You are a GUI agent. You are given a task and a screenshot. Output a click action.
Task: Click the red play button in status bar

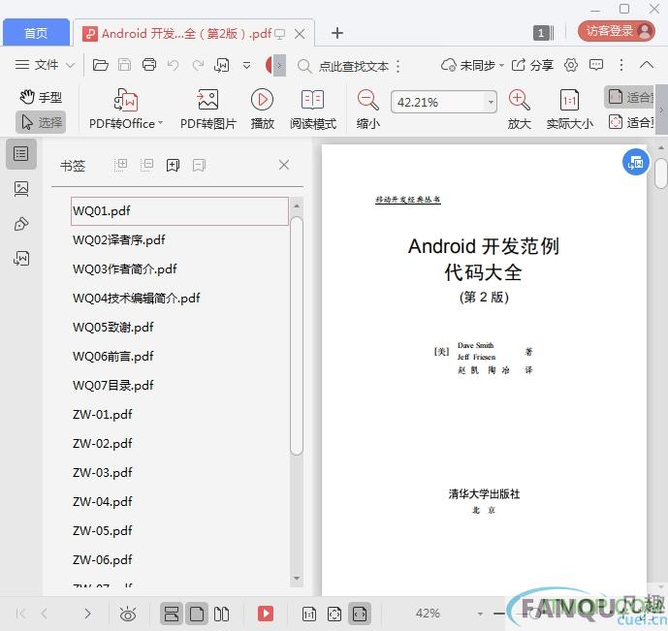(266, 614)
